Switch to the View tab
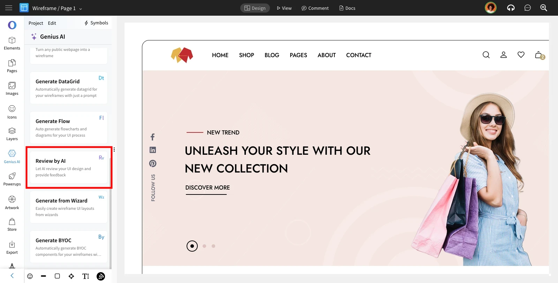 coord(284,8)
